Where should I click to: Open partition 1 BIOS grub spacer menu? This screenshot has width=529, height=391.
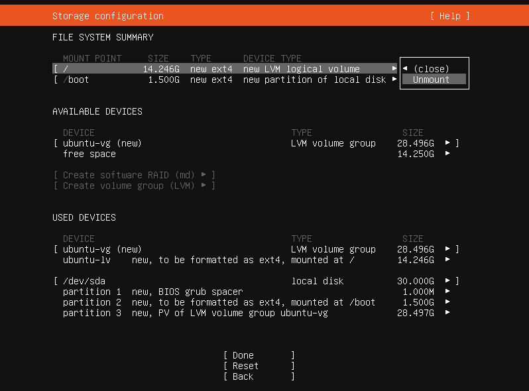pos(447,292)
